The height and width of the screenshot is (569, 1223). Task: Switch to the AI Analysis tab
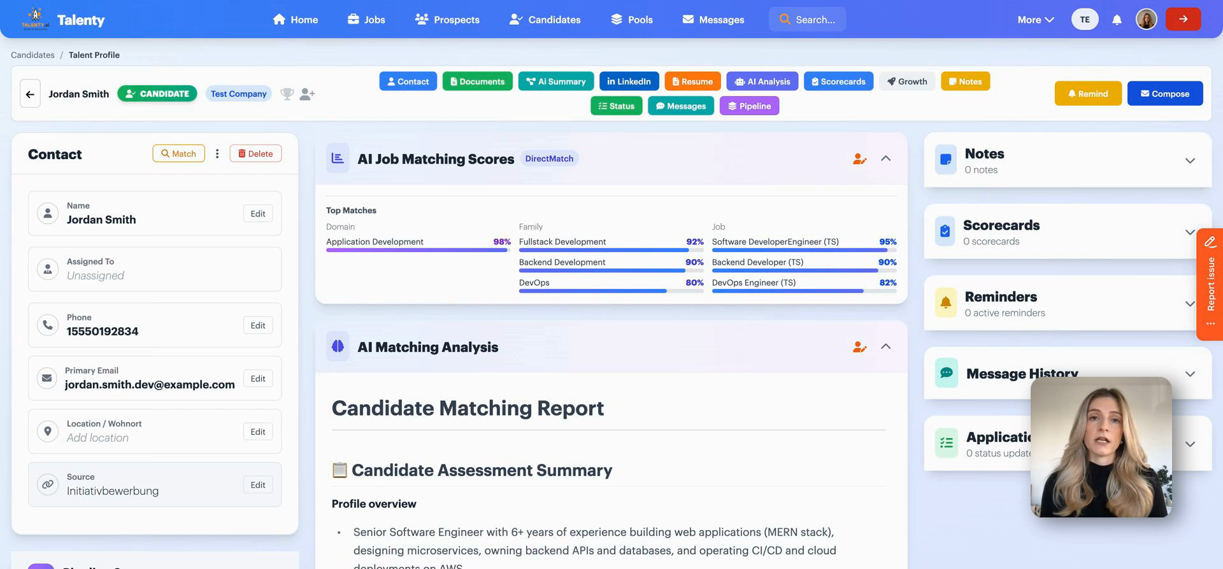762,81
